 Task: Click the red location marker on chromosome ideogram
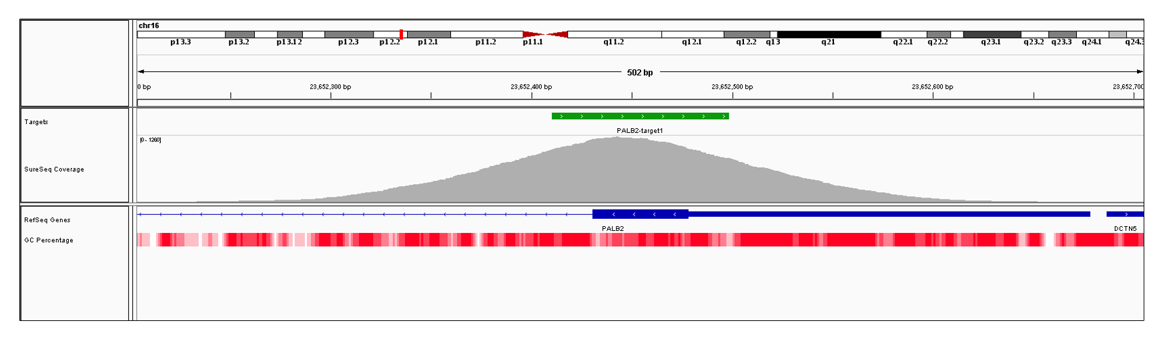tap(401, 34)
